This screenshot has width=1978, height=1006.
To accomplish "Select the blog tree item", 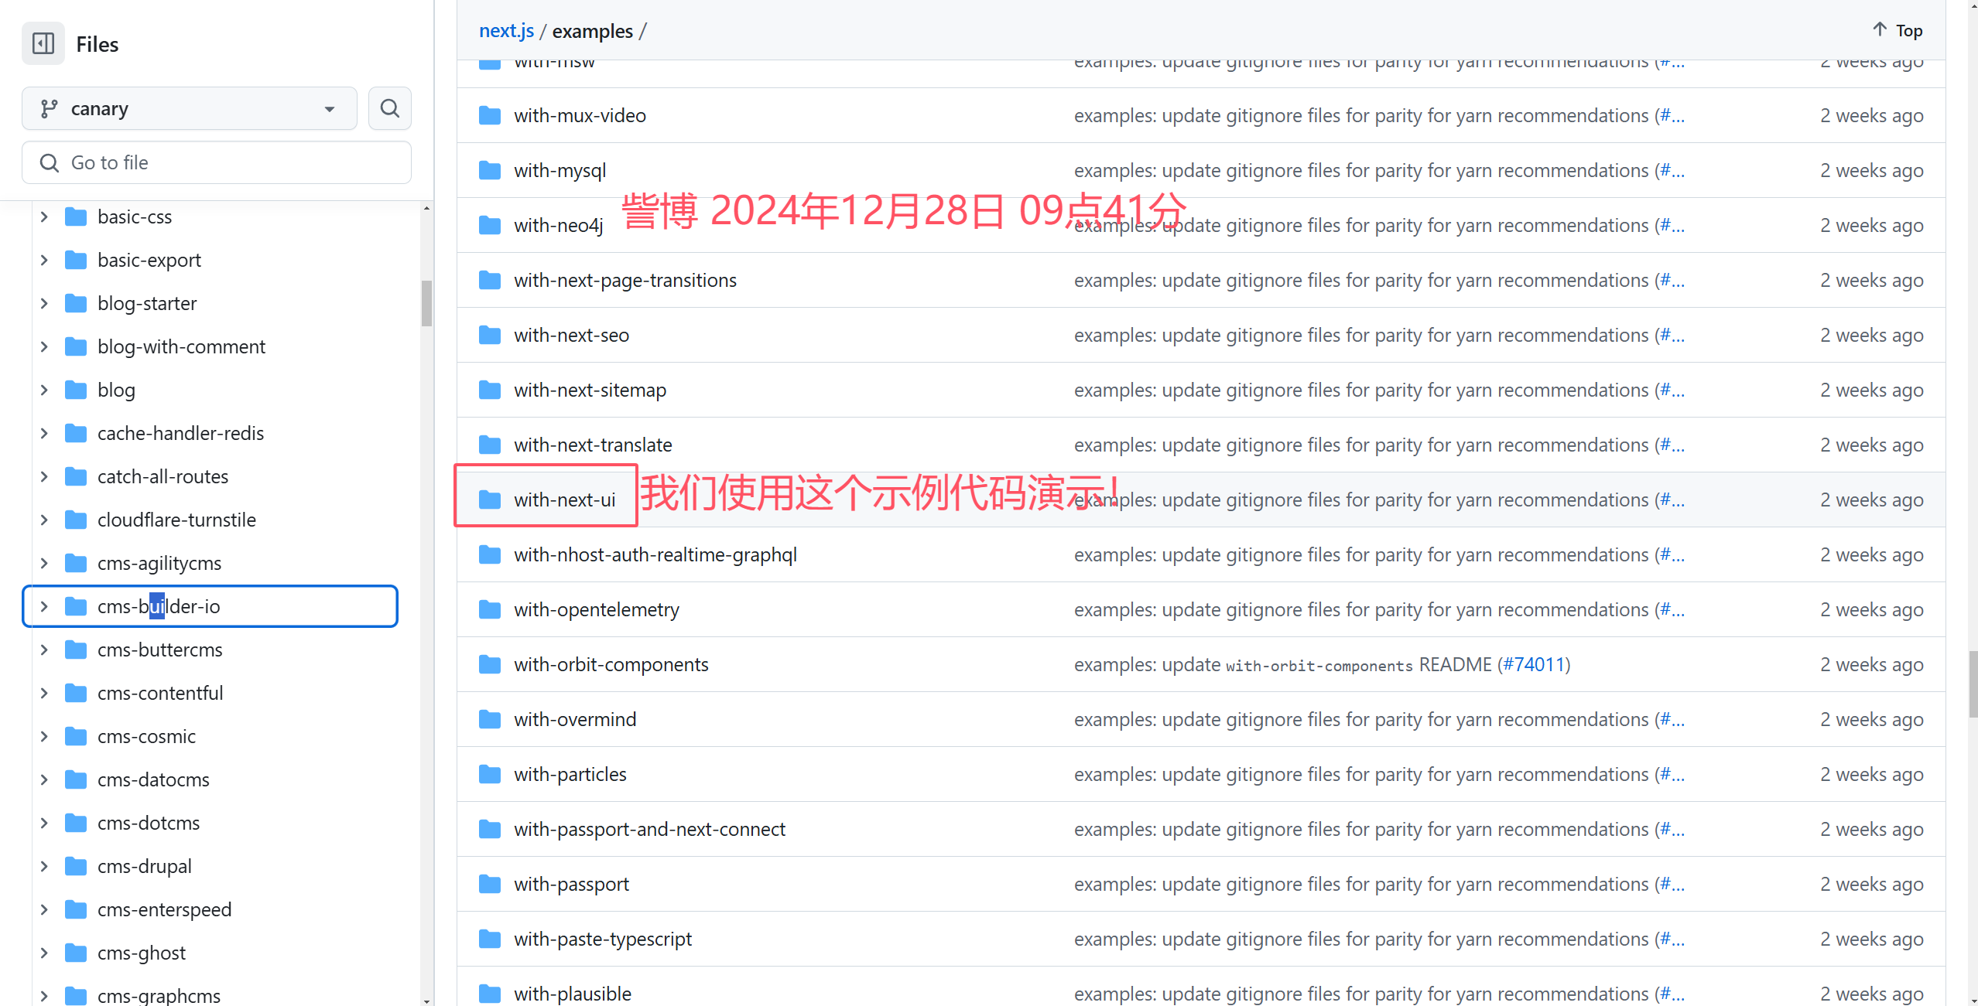I will [116, 390].
